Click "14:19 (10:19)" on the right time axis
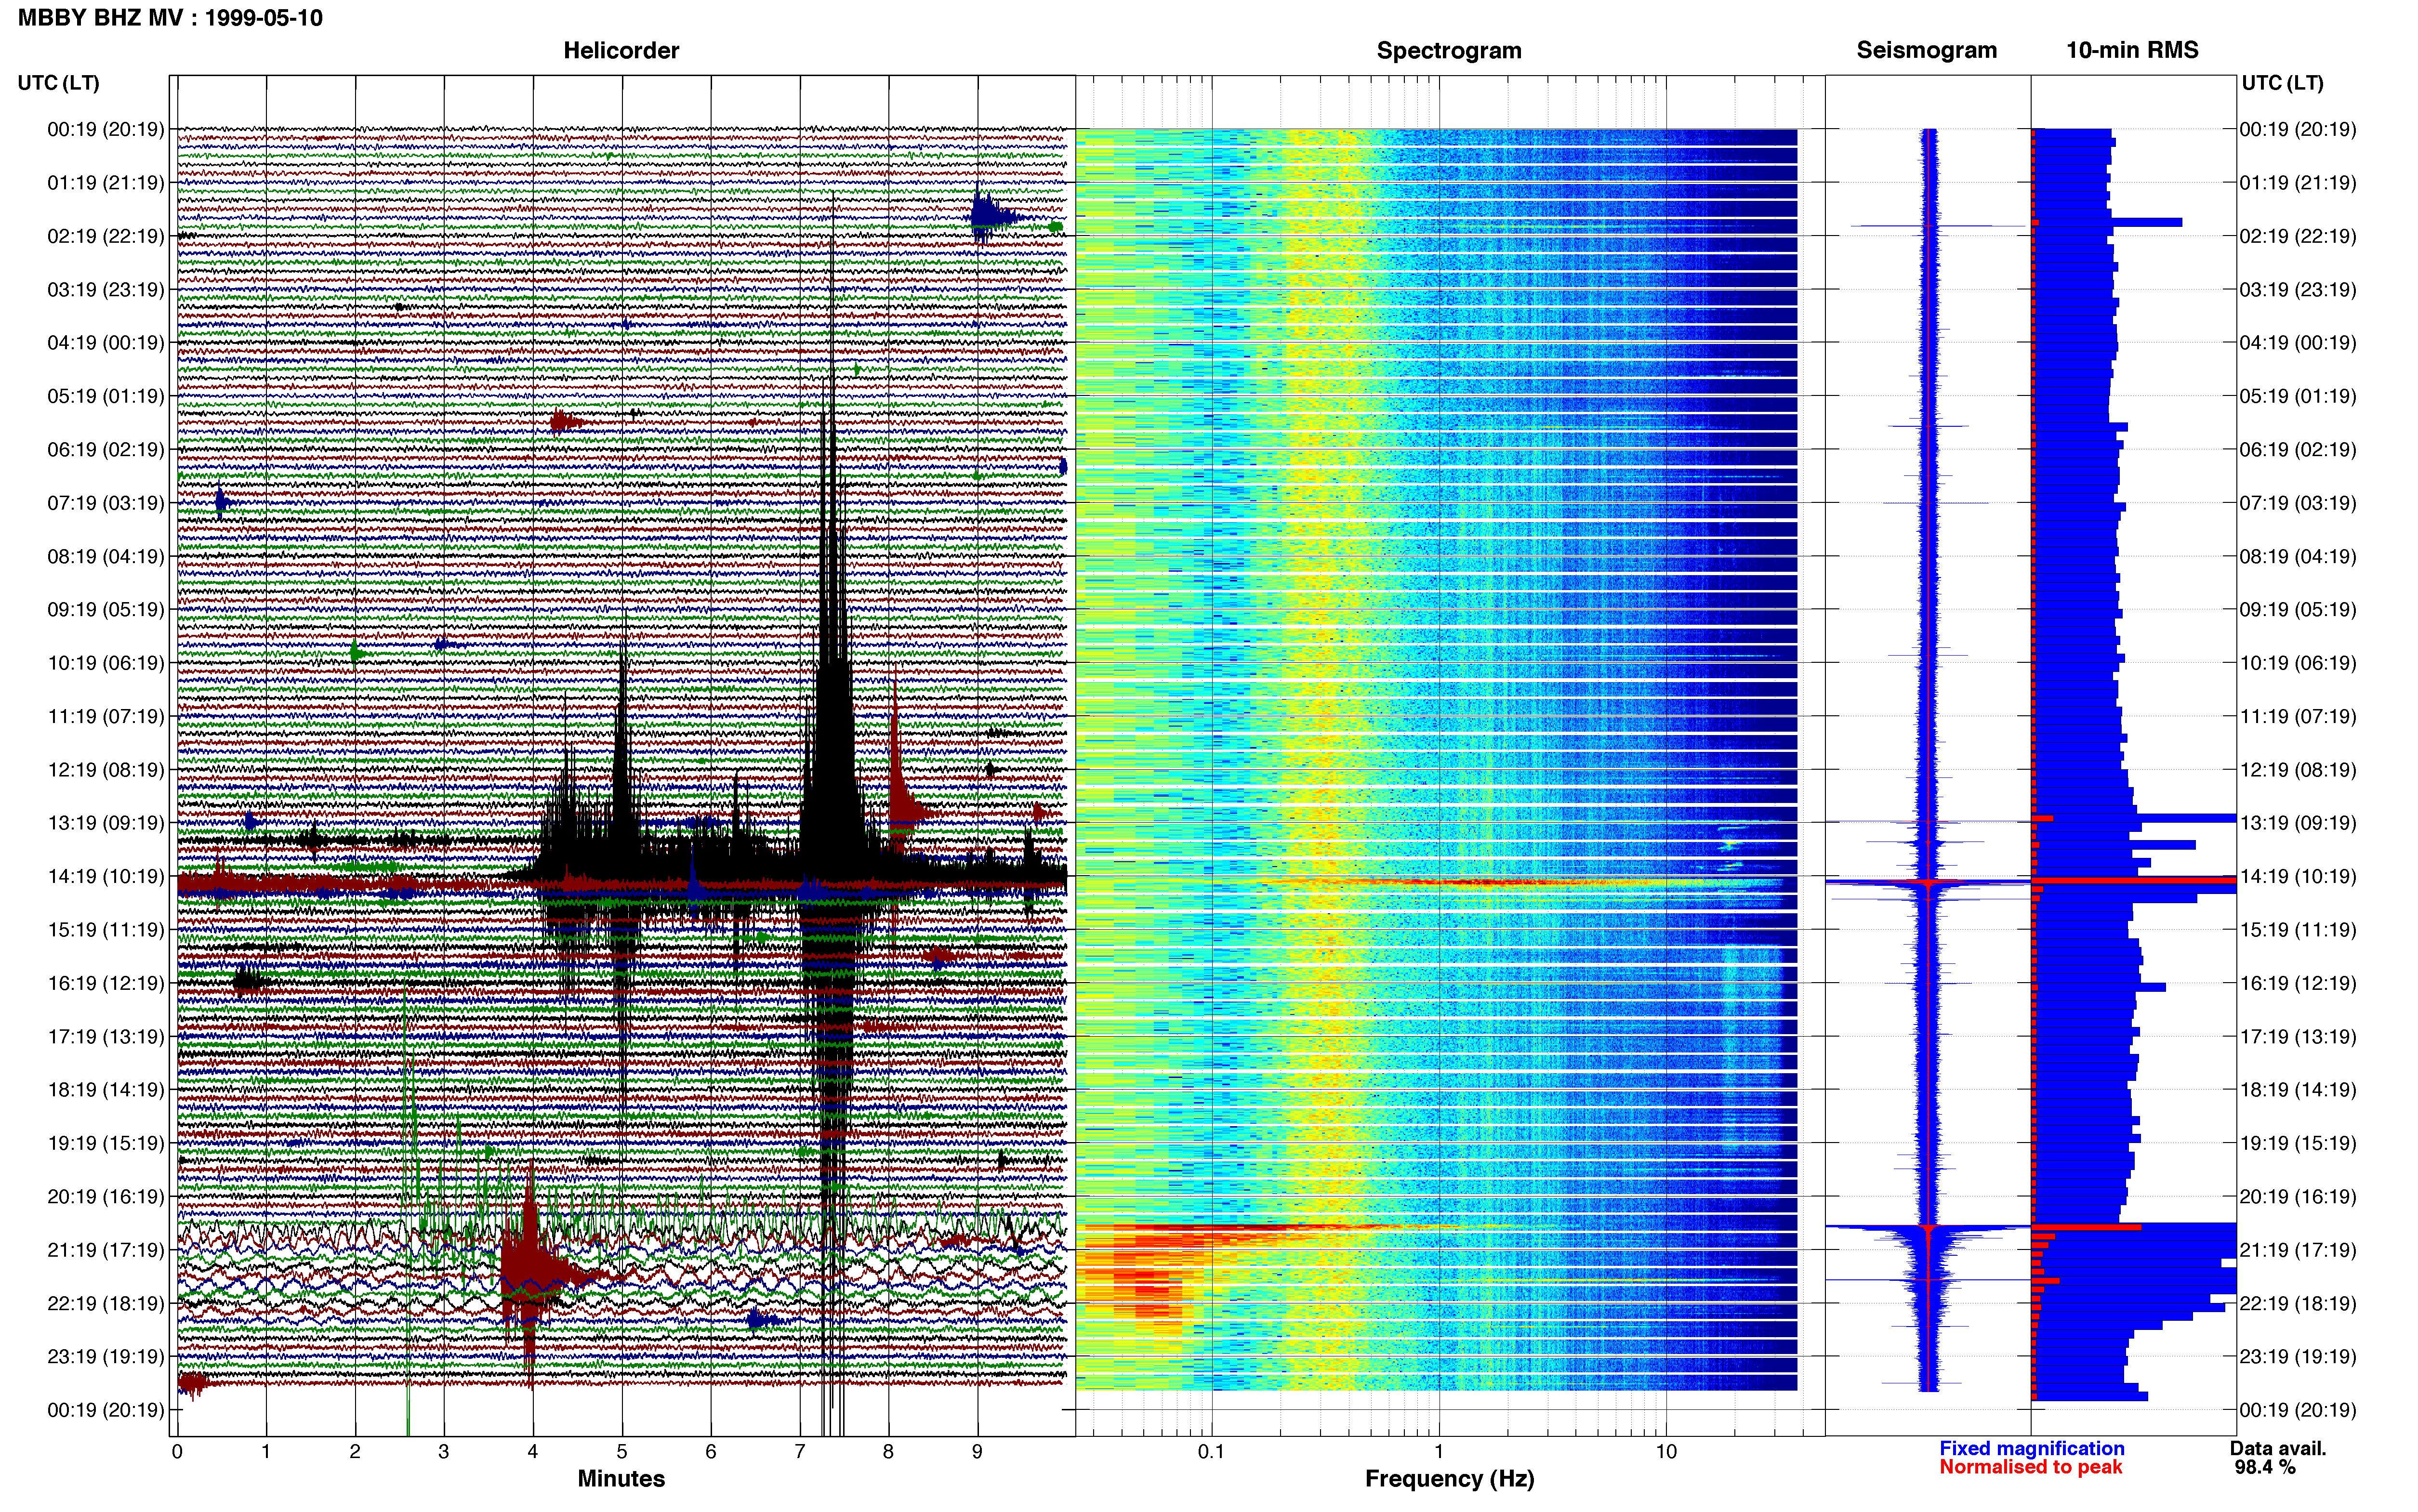This screenshot has height=1512, width=2418. click(2298, 877)
